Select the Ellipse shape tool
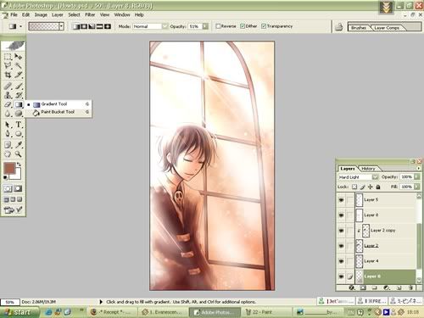Image resolution: width=424 pixels, height=318 pixels. click(19, 134)
